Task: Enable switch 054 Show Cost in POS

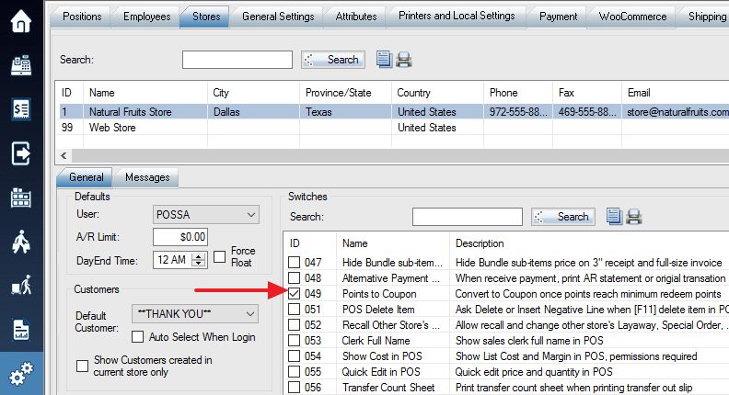Action: pyautogui.click(x=294, y=356)
